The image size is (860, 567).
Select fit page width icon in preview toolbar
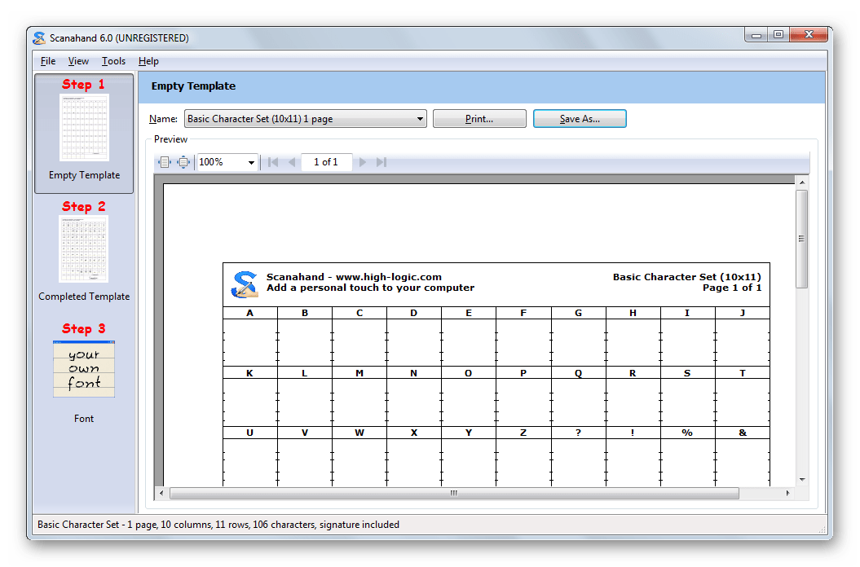coord(164,162)
